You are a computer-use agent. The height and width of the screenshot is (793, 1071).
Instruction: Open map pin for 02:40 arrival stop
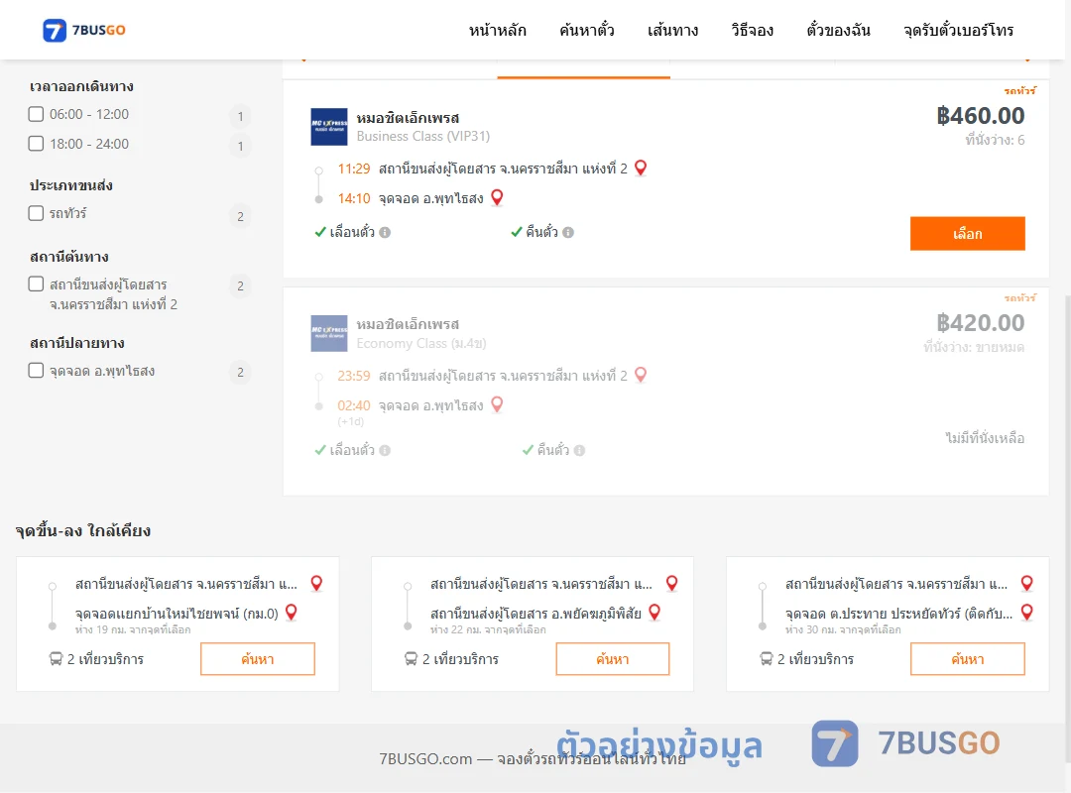click(x=497, y=405)
